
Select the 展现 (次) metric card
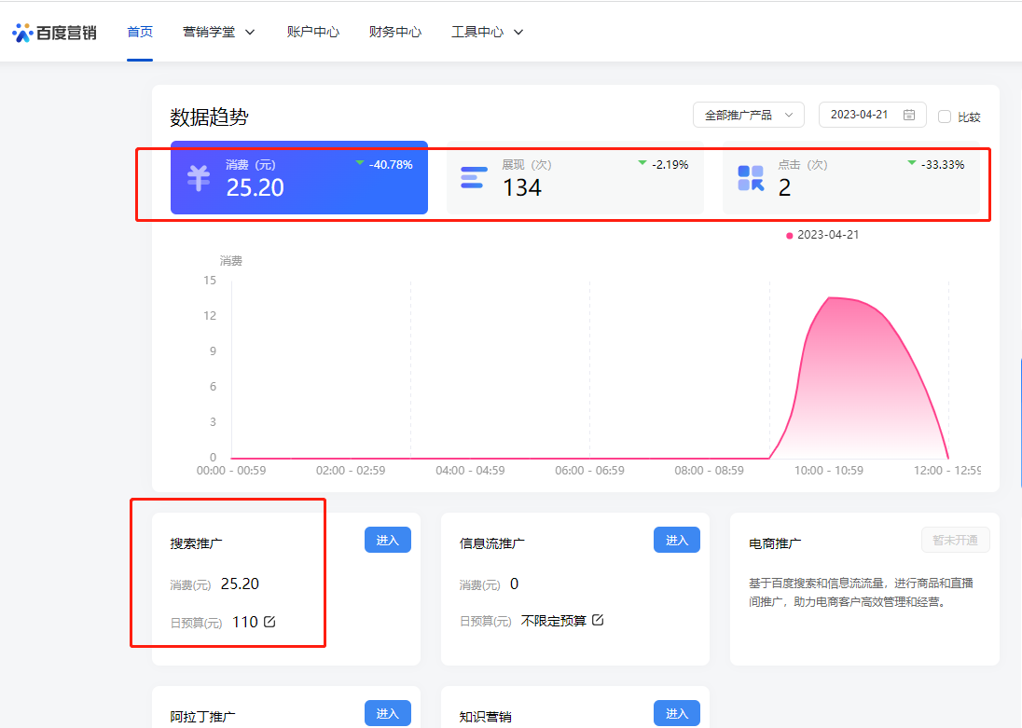[x=574, y=178]
